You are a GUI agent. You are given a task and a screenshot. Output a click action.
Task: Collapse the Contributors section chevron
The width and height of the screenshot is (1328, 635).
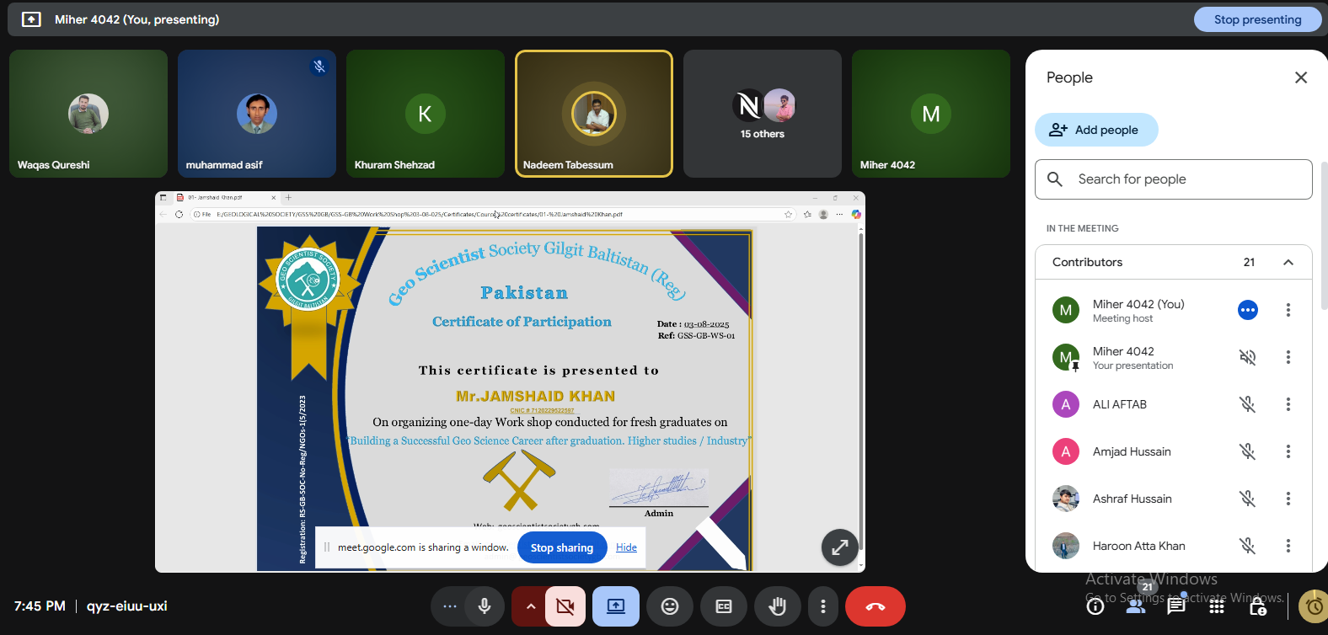(1288, 262)
